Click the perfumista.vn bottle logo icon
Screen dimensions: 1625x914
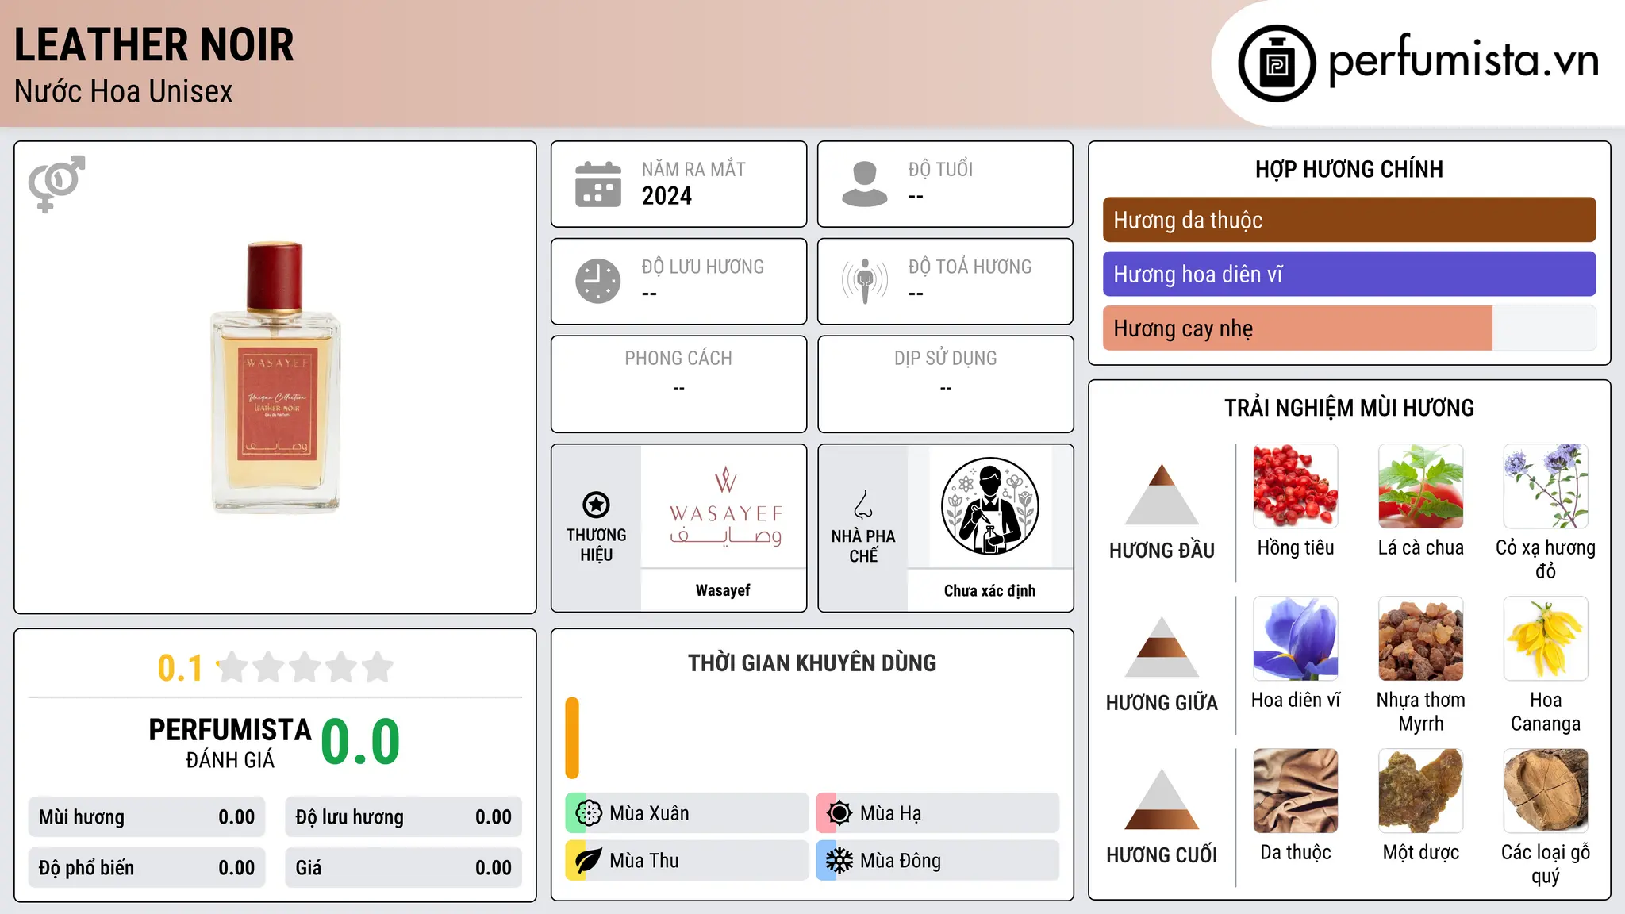click(x=1277, y=63)
